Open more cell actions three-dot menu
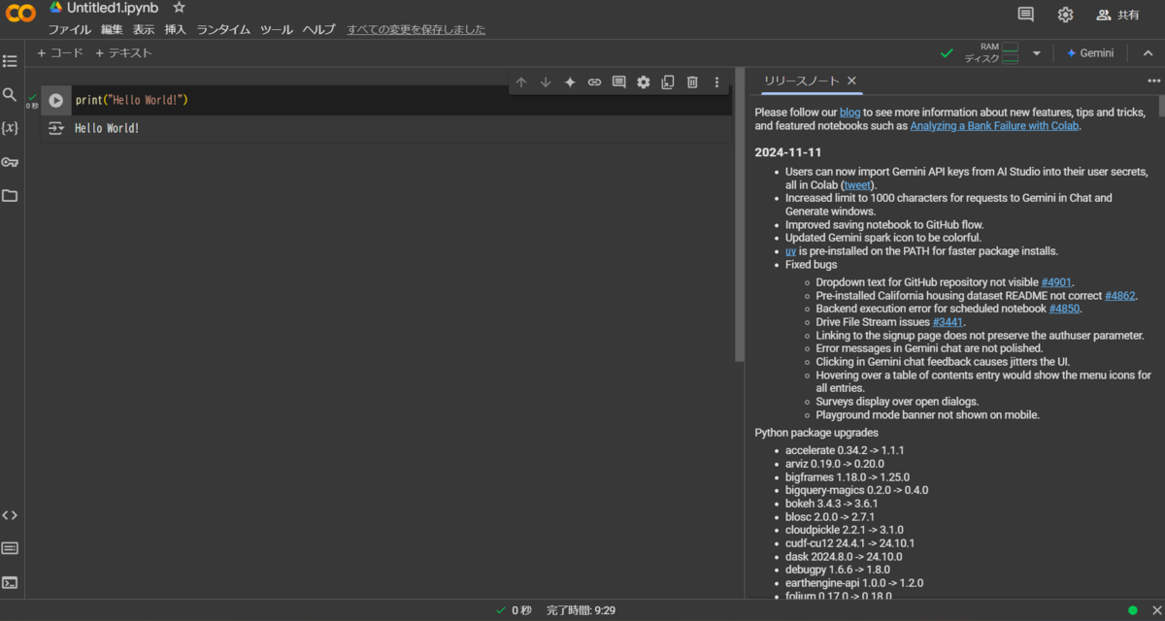Viewport: 1165px width, 621px height. coord(716,82)
